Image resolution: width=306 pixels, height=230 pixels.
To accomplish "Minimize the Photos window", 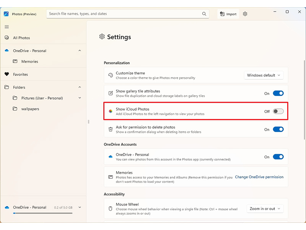I will pyautogui.click(x=275, y=12).
